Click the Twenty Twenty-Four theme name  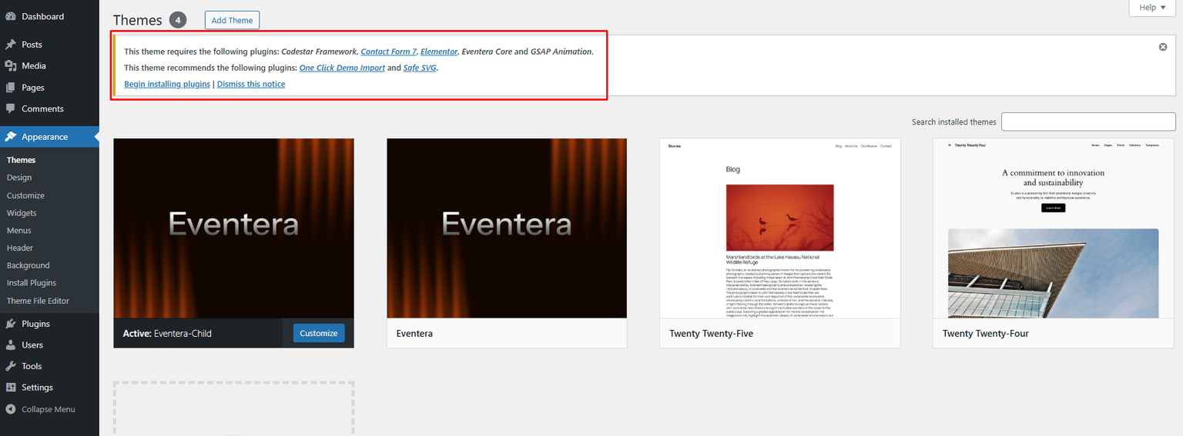coord(986,334)
